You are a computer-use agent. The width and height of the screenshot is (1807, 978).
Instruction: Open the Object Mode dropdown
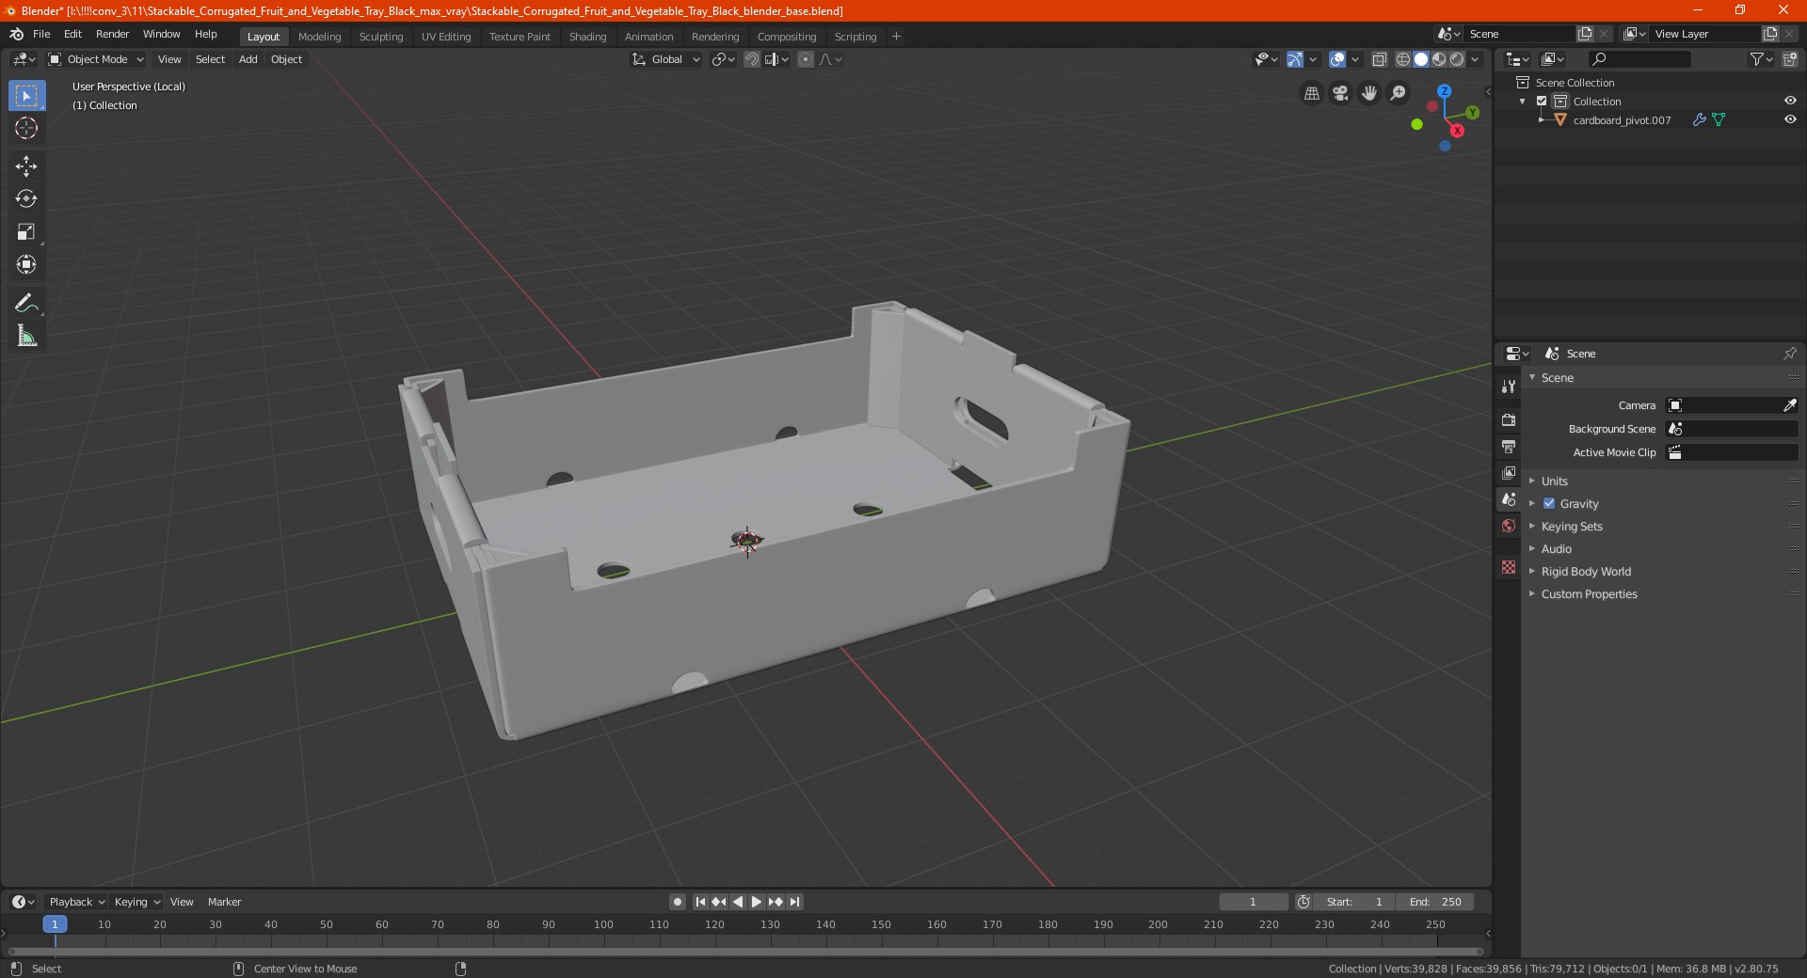96,59
